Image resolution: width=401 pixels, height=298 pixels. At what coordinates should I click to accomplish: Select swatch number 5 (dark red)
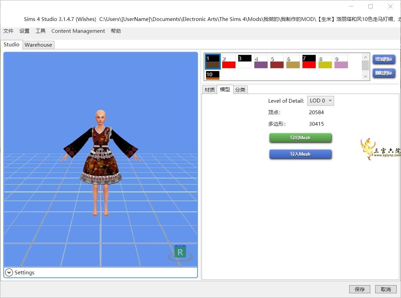point(277,61)
